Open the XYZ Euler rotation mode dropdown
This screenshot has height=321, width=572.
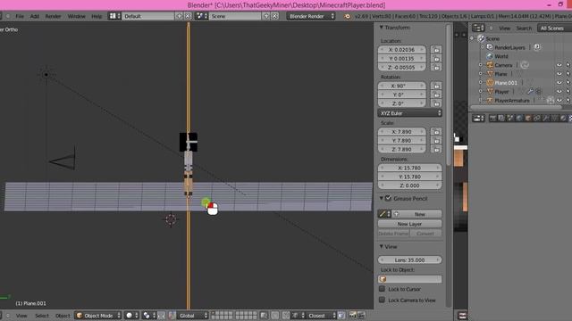(x=409, y=113)
